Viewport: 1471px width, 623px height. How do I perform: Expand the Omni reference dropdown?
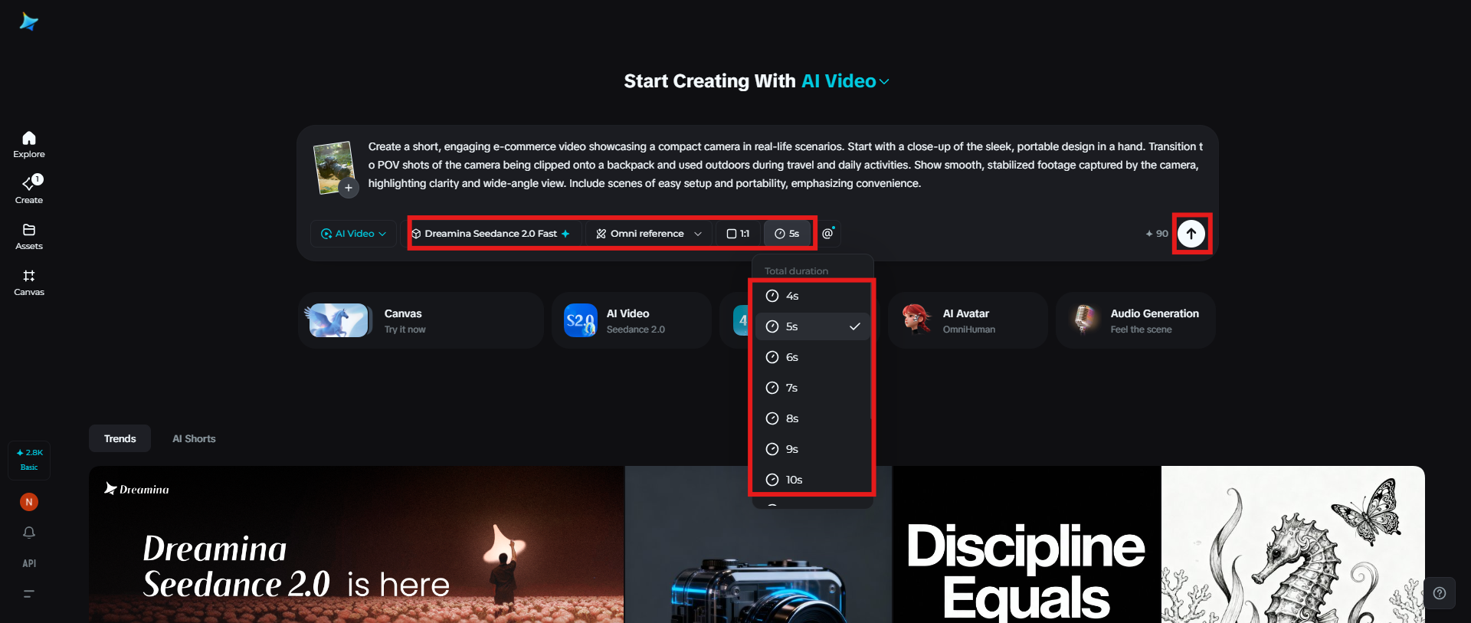[x=649, y=234]
